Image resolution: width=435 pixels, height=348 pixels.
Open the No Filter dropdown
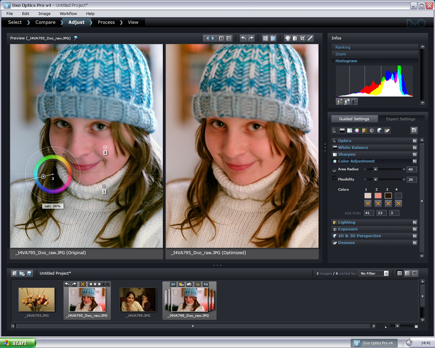click(373, 273)
